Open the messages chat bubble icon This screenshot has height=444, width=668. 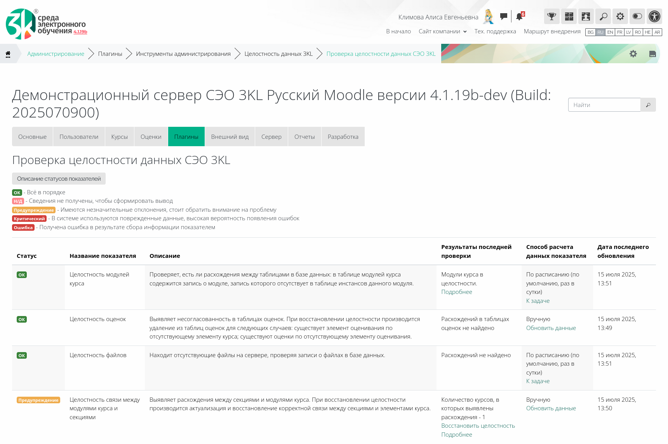504,16
